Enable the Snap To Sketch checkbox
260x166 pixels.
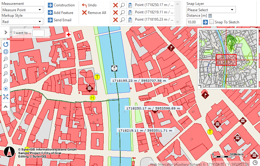point(212,22)
